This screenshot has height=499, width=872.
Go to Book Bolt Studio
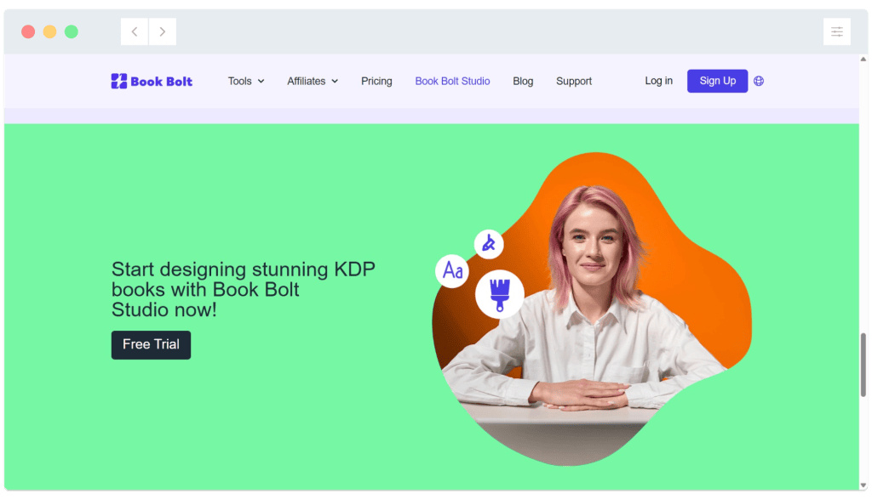point(452,81)
